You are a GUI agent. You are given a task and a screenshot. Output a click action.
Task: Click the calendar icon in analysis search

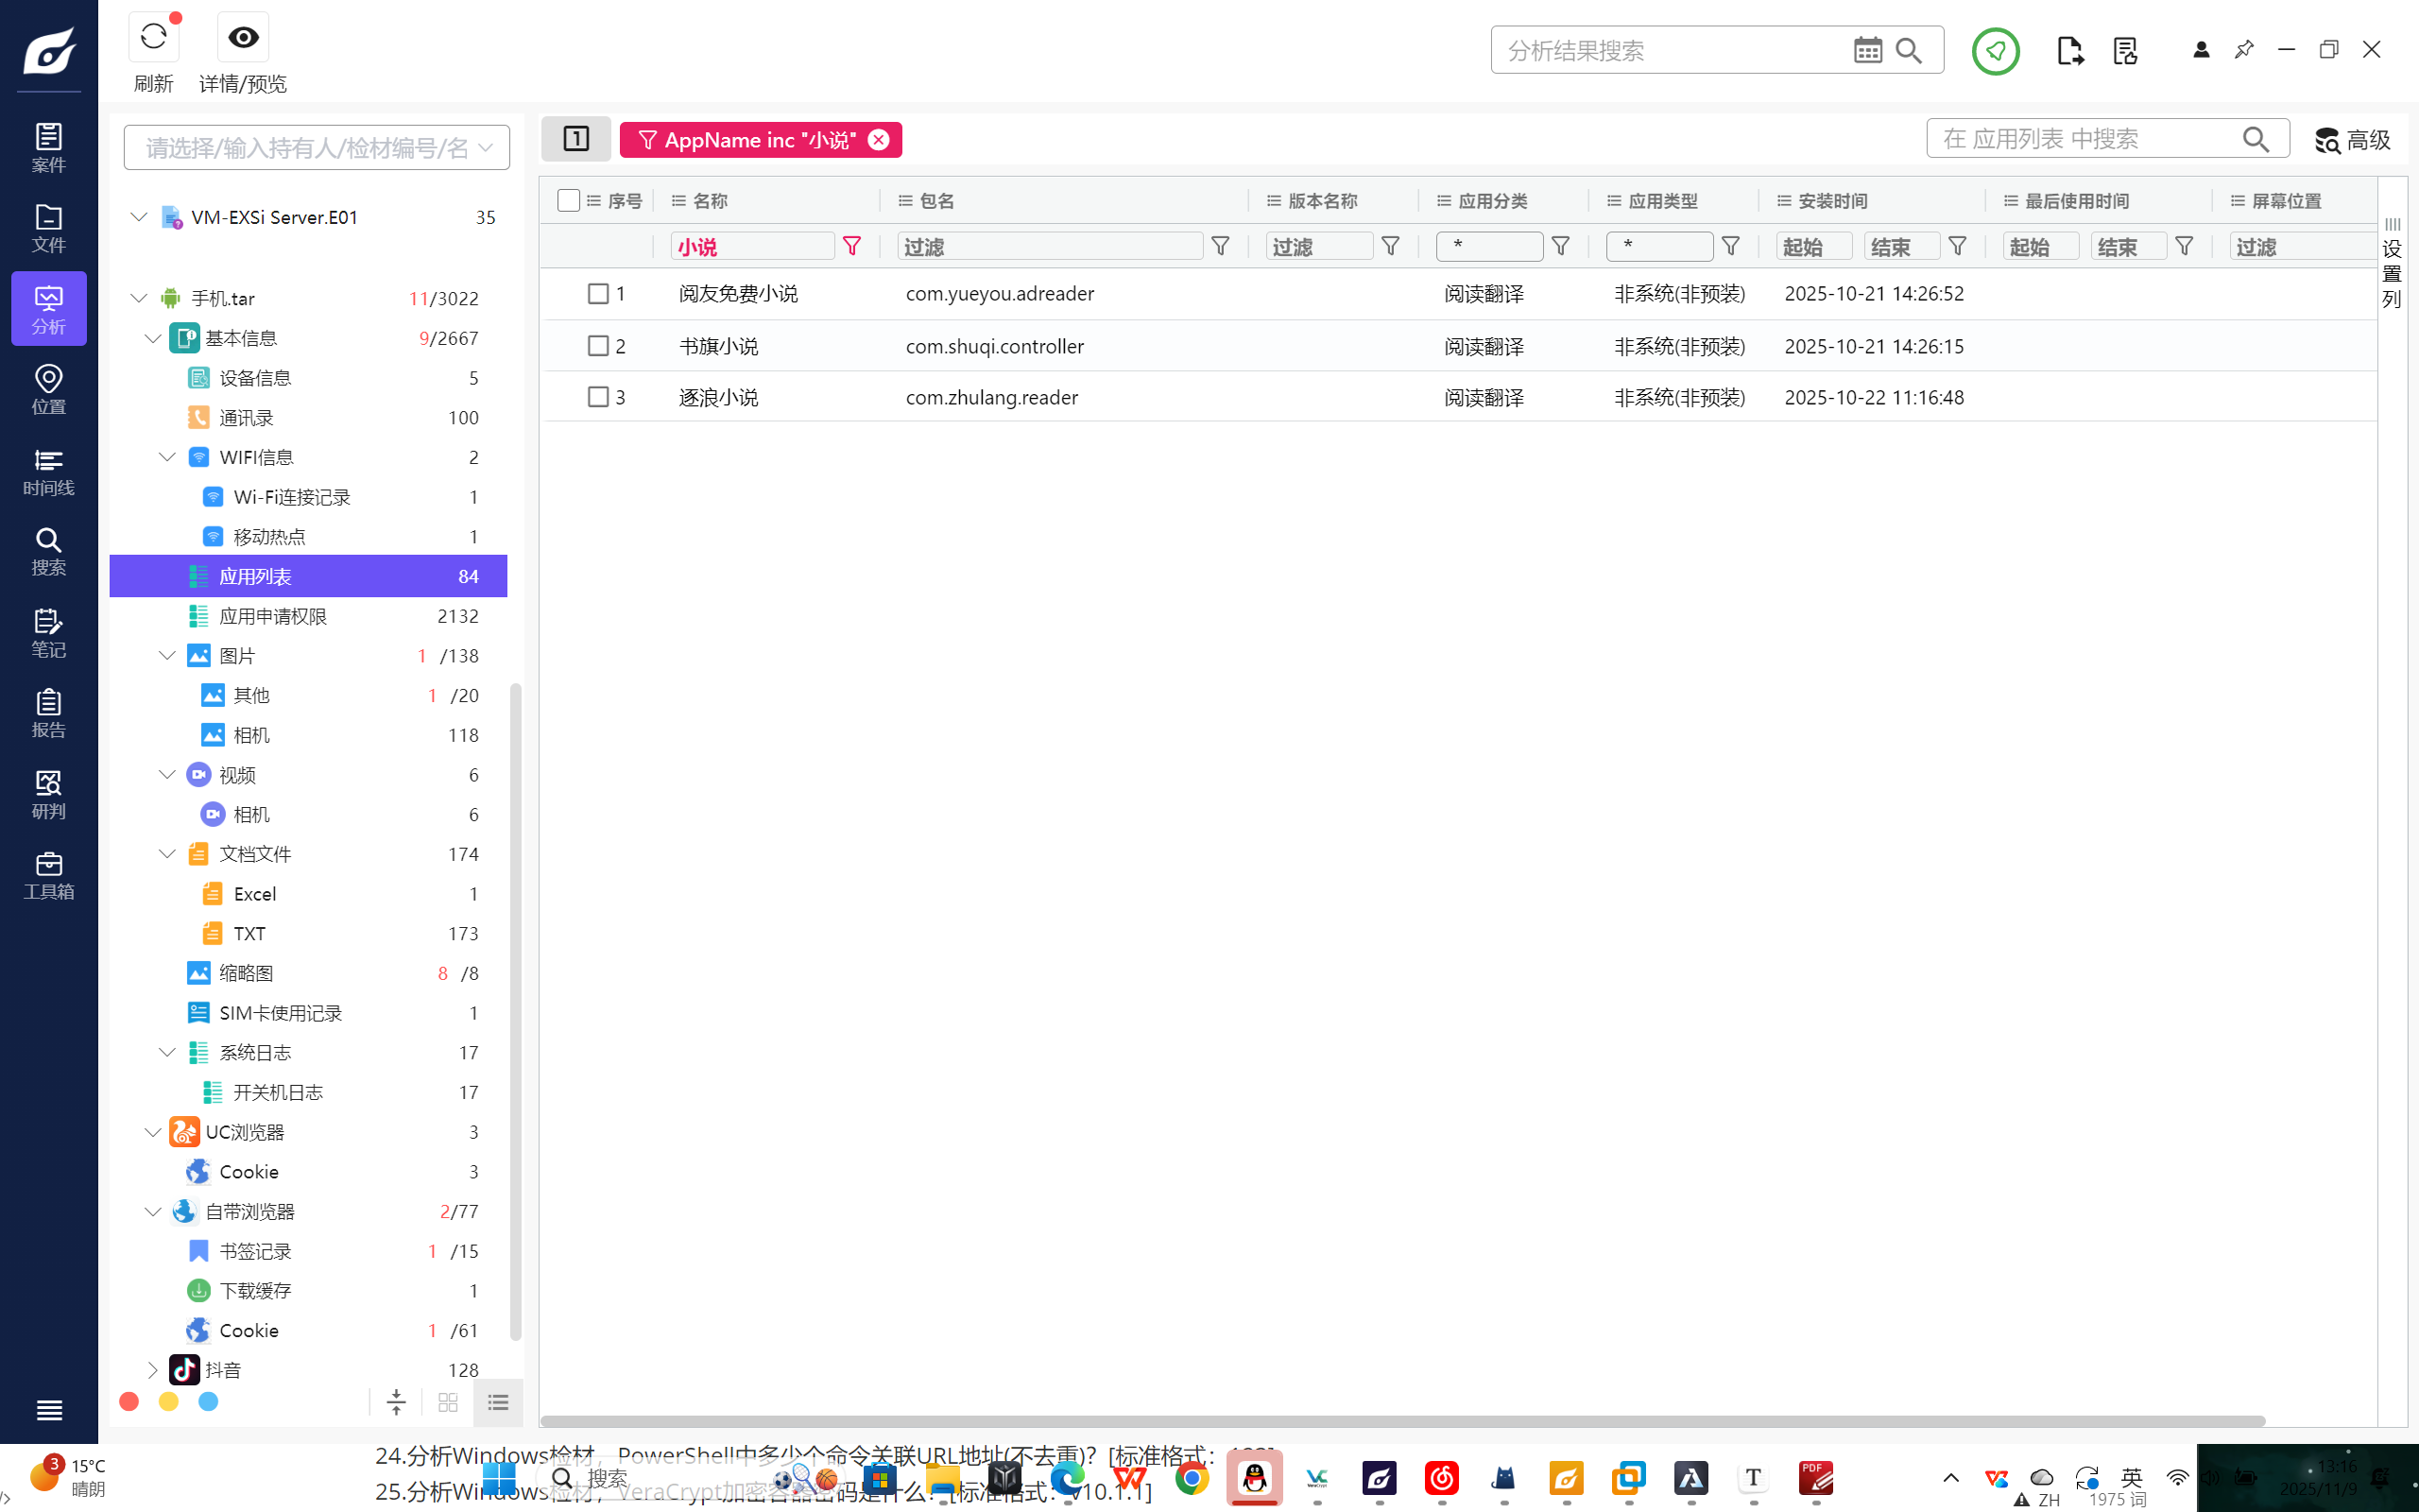(x=1866, y=50)
